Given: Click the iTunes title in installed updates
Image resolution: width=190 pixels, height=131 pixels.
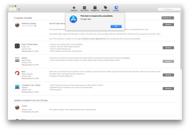Looking at the screenshot, I should [24, 106].
